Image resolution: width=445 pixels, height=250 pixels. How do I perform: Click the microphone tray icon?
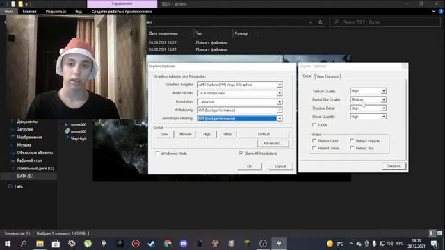click(375, 244)
